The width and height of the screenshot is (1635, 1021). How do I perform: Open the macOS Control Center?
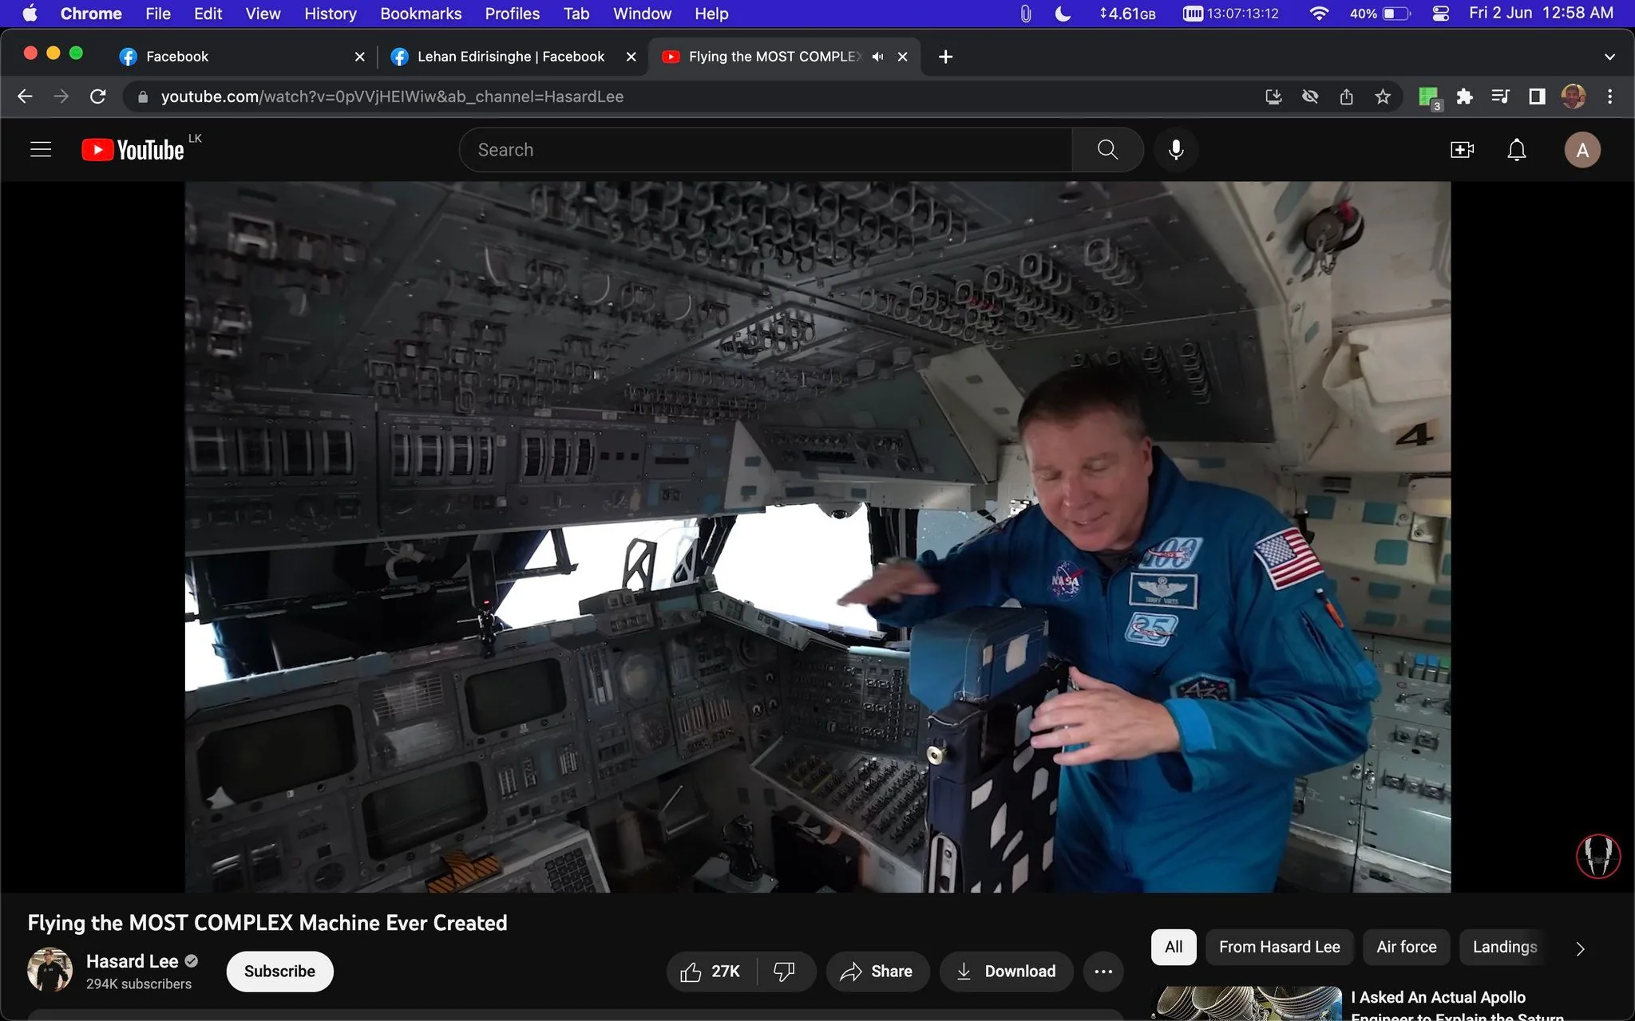coord(1440,14)
